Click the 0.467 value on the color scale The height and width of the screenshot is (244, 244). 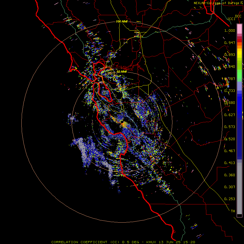[x=230, y=151]
